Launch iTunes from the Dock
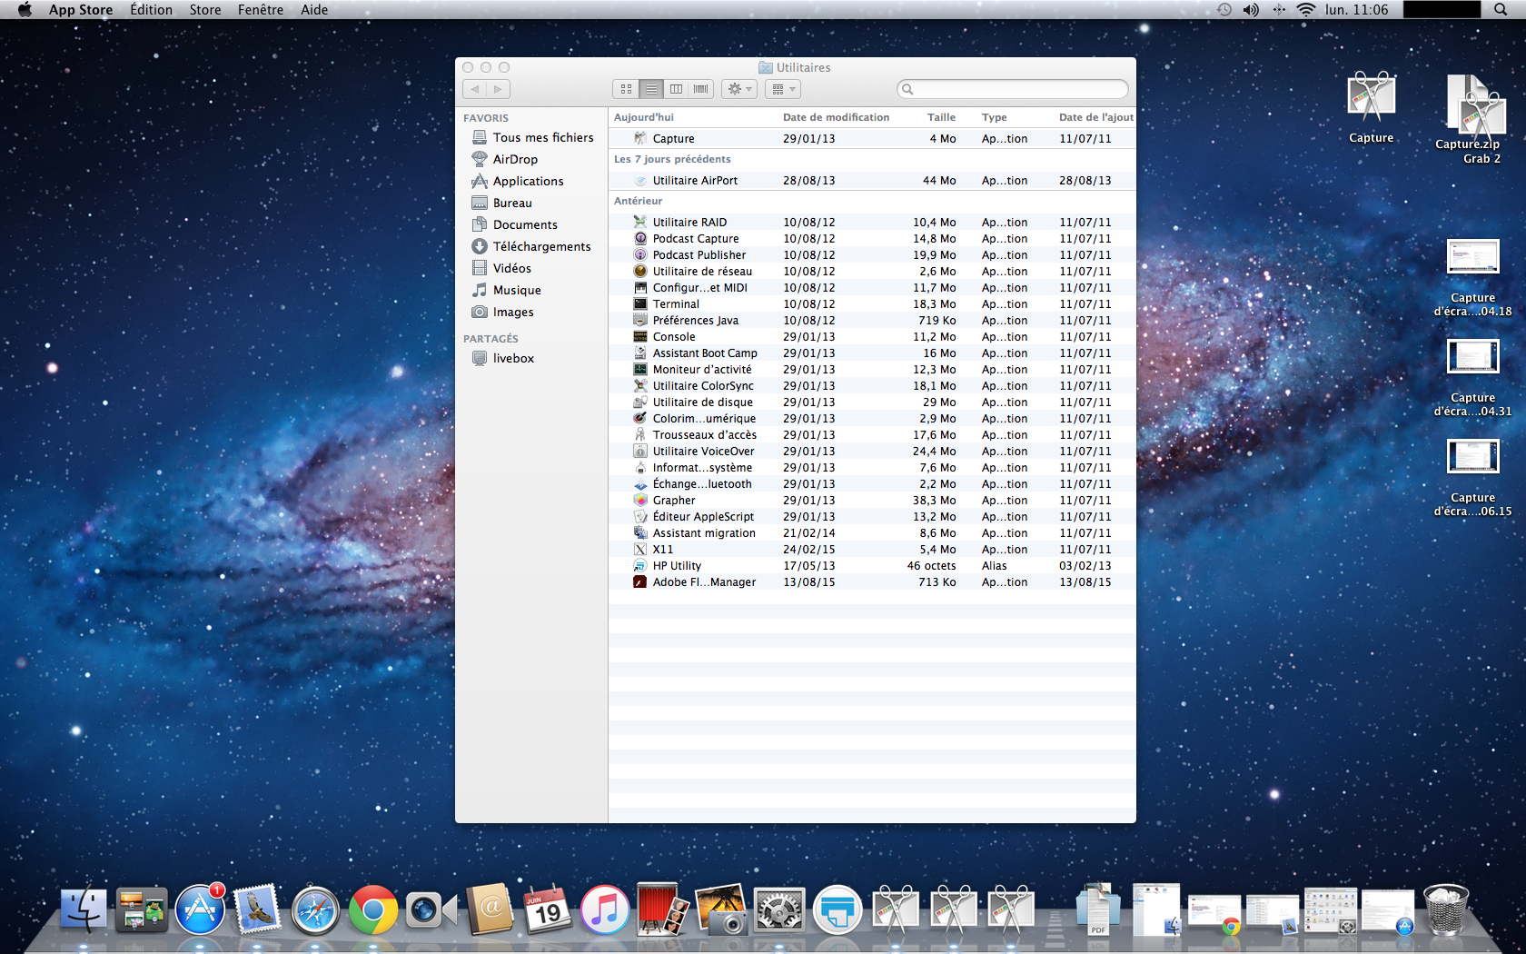The height and width of the screenshot is (954, 1526). pyautogui.click(x=604, y=910)
